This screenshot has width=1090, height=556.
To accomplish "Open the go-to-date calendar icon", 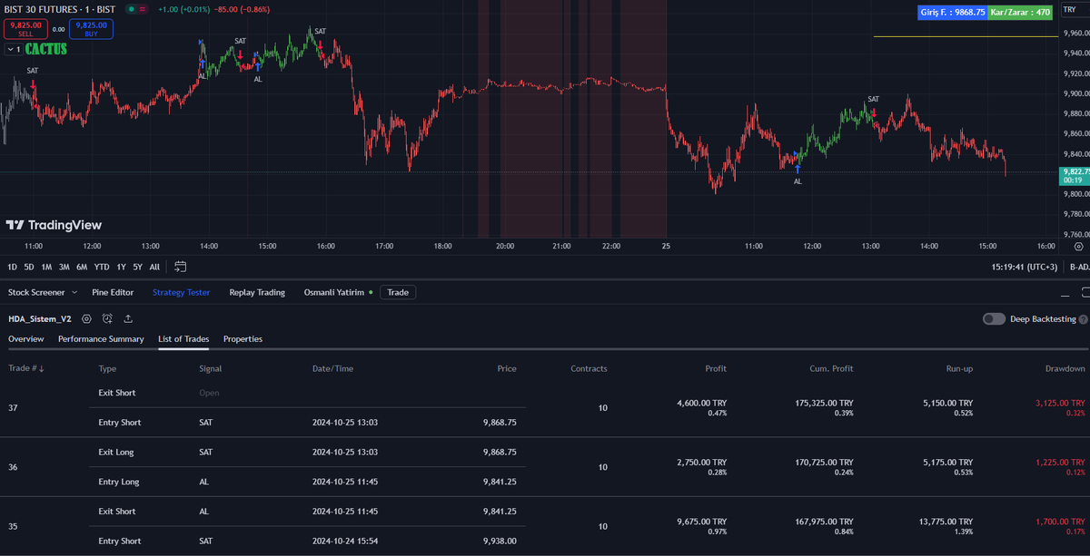I will pos(180,267).
